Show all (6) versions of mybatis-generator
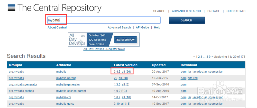Image resolution: width=257 pixels, height=108 pixels. (x=126, y=84)
